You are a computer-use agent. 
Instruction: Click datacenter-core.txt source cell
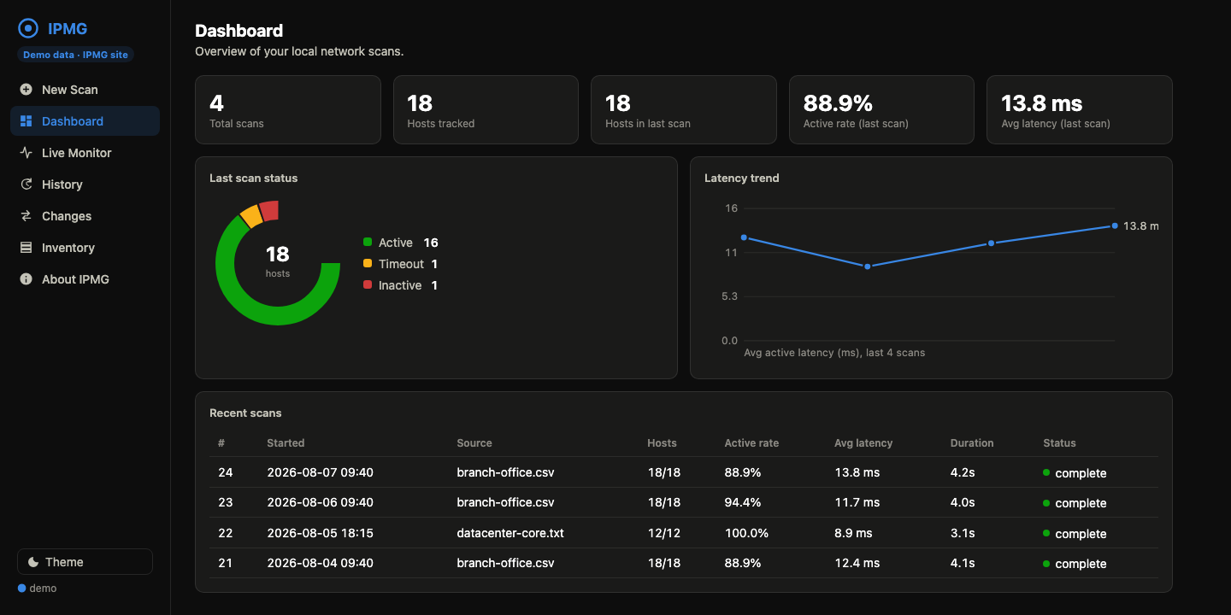[x=510, y=533]
